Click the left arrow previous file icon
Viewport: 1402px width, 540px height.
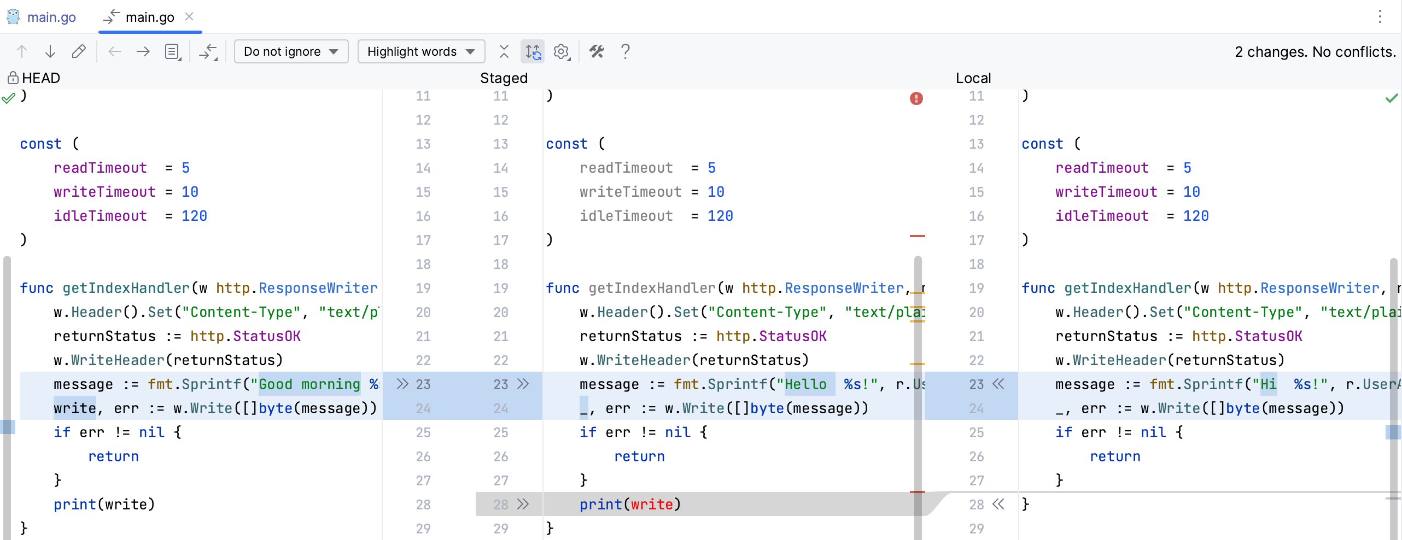tap(115, 51)
